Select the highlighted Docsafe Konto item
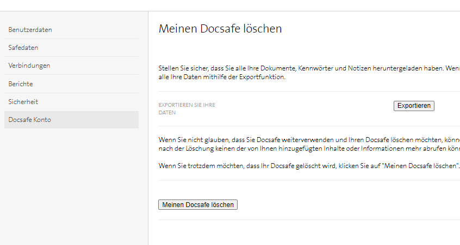 pos(30,120)
